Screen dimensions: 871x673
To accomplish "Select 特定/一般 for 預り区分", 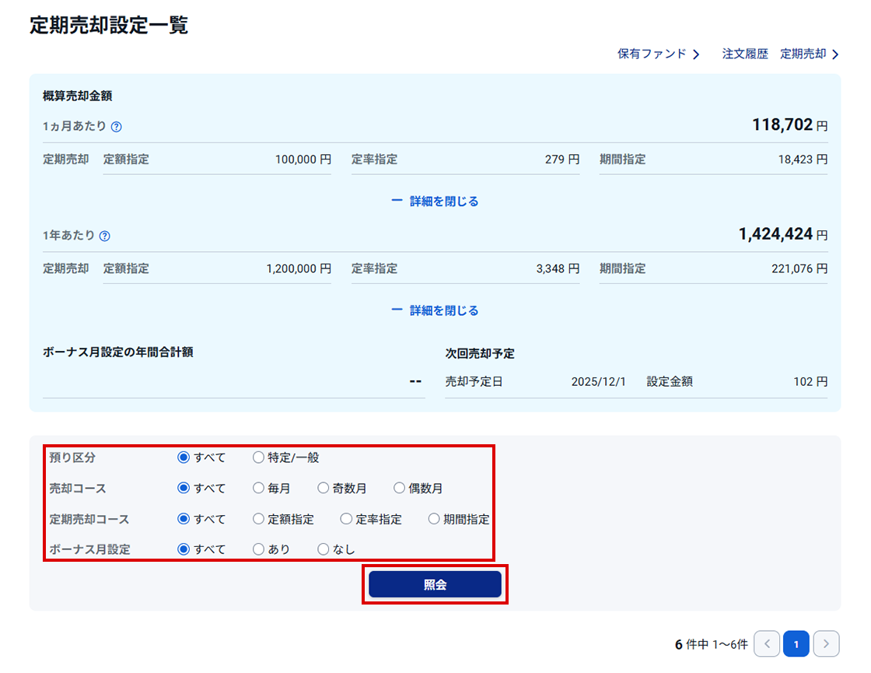I will pos(259,457).
